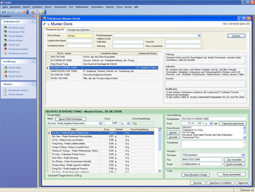Open the Stammdaten menu

click(97, 7)
